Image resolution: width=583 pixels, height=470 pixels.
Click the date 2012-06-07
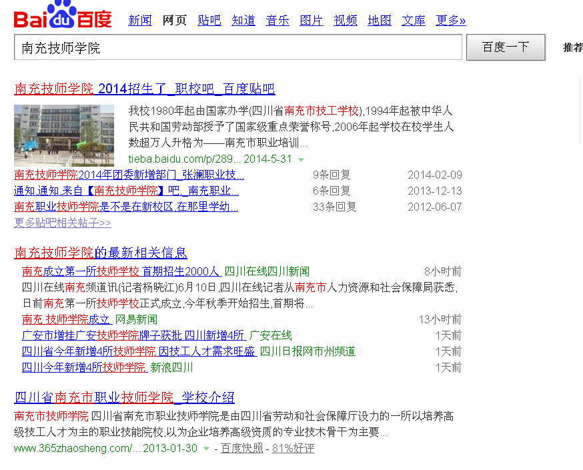tap(435, 207)
